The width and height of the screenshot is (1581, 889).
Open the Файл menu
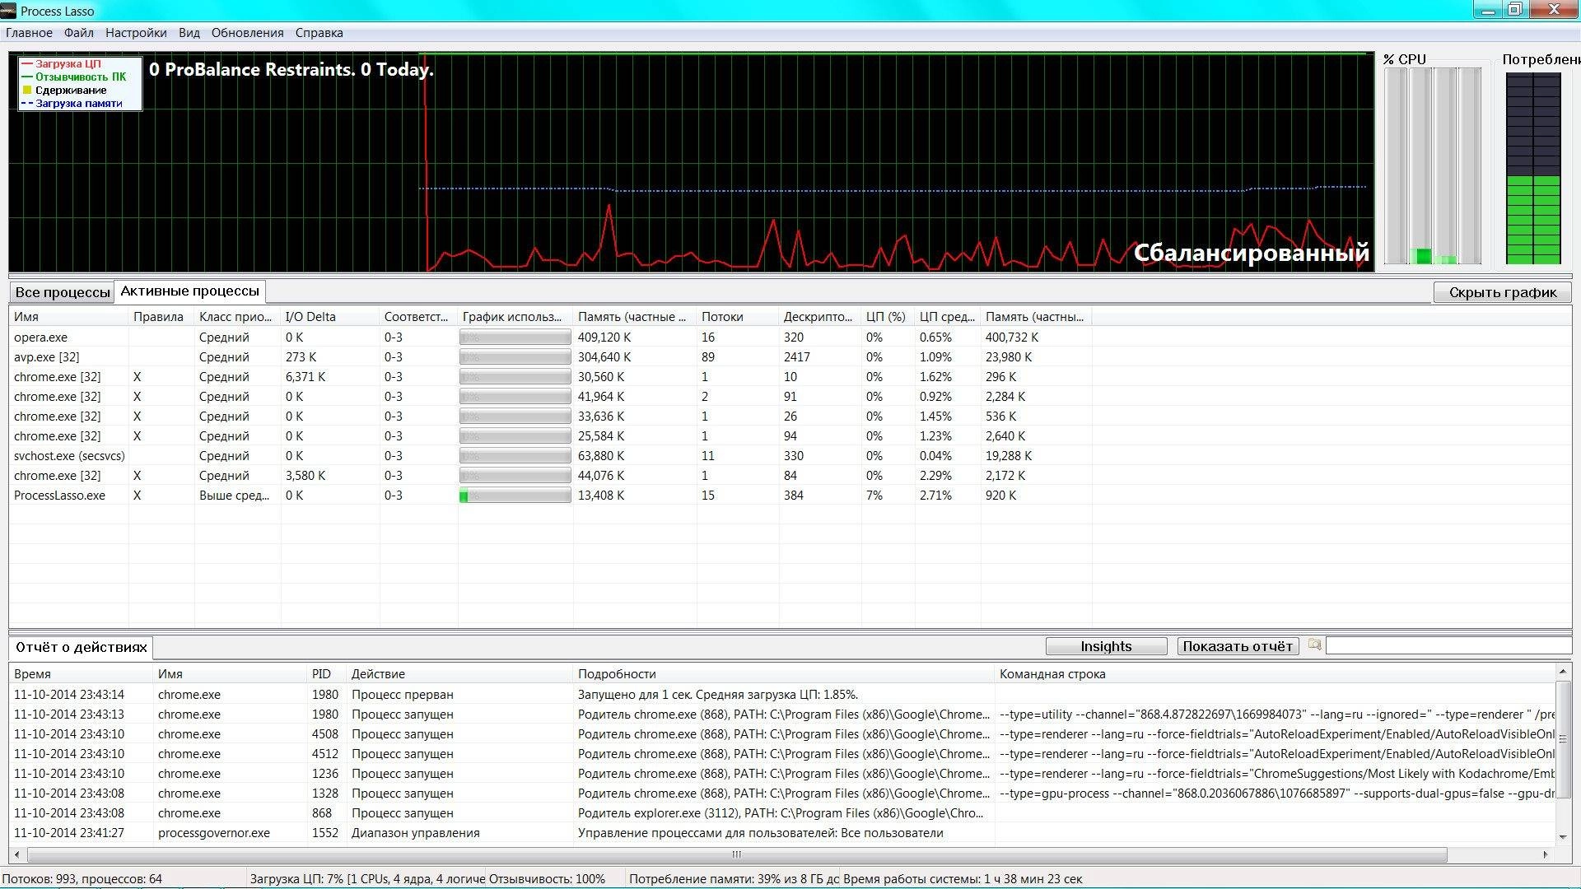(79, 33)
